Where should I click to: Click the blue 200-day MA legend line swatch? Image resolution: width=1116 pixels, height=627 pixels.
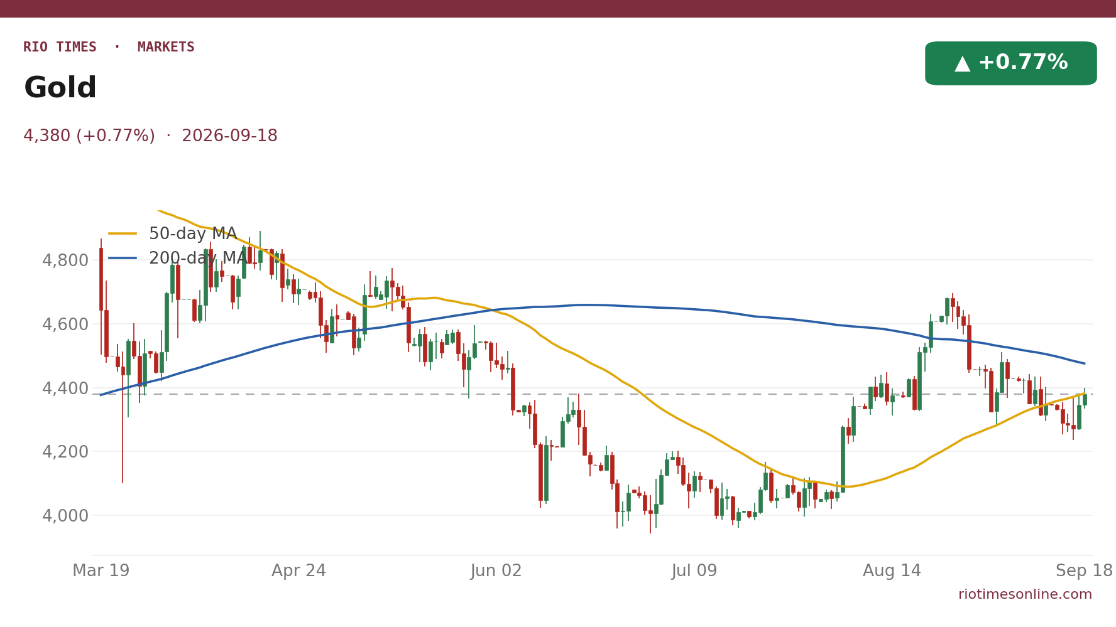coord(123,259)
